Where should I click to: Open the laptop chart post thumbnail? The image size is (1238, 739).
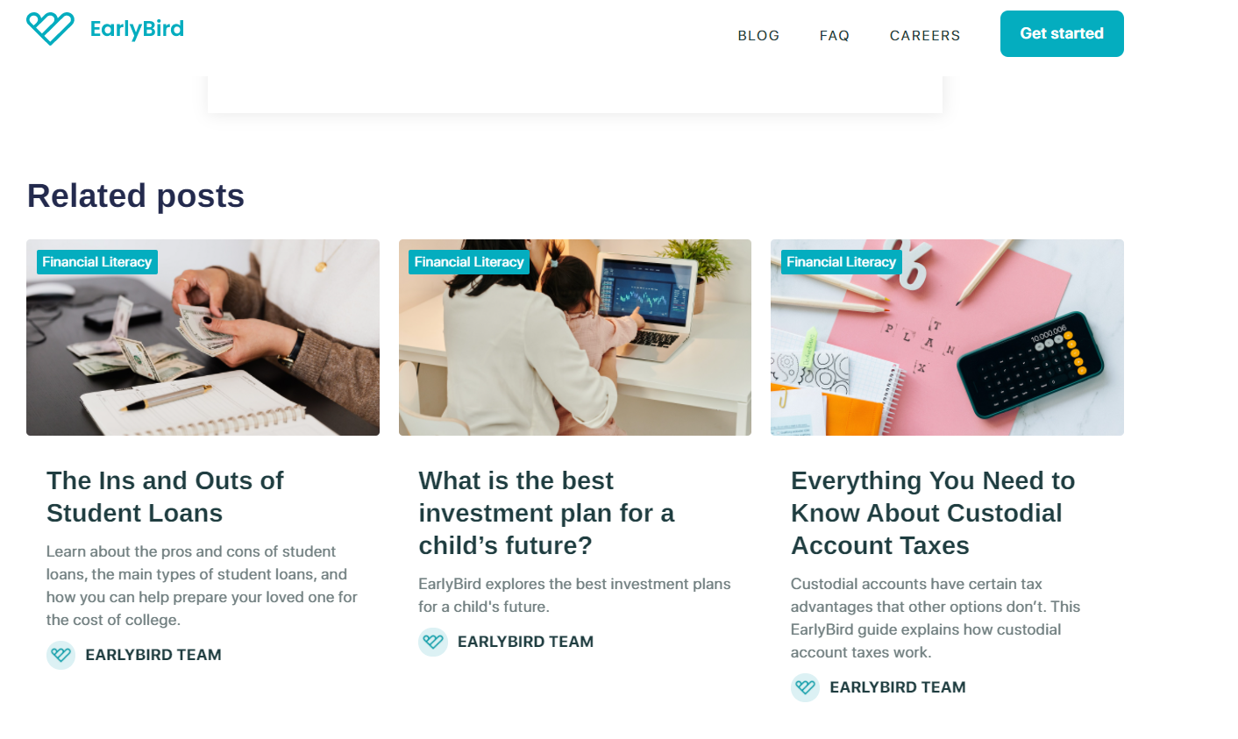575,338
